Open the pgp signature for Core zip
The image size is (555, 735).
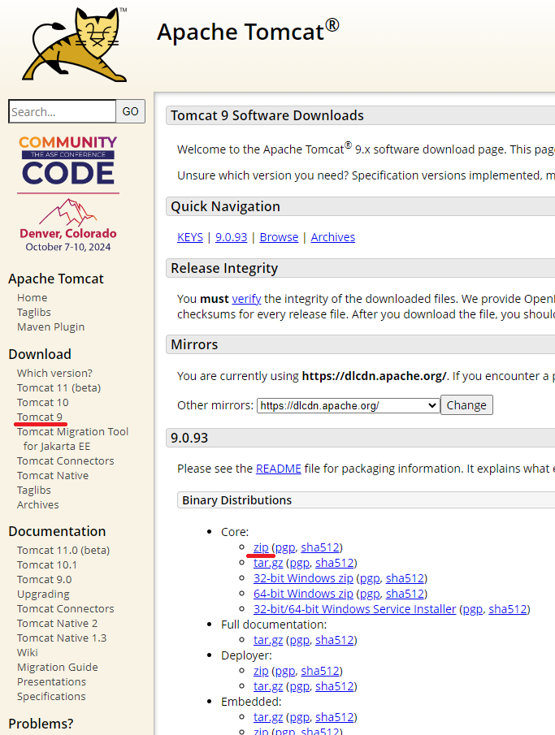tap(285, 547)
